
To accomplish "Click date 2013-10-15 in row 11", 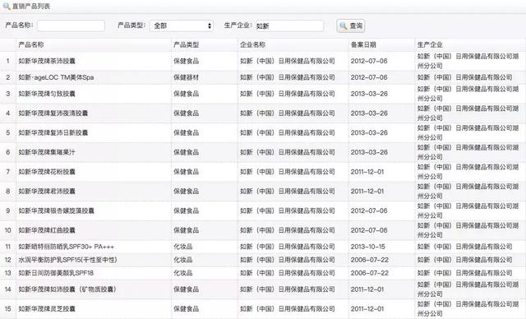I will pyautogui.click(x=368, y=247).
